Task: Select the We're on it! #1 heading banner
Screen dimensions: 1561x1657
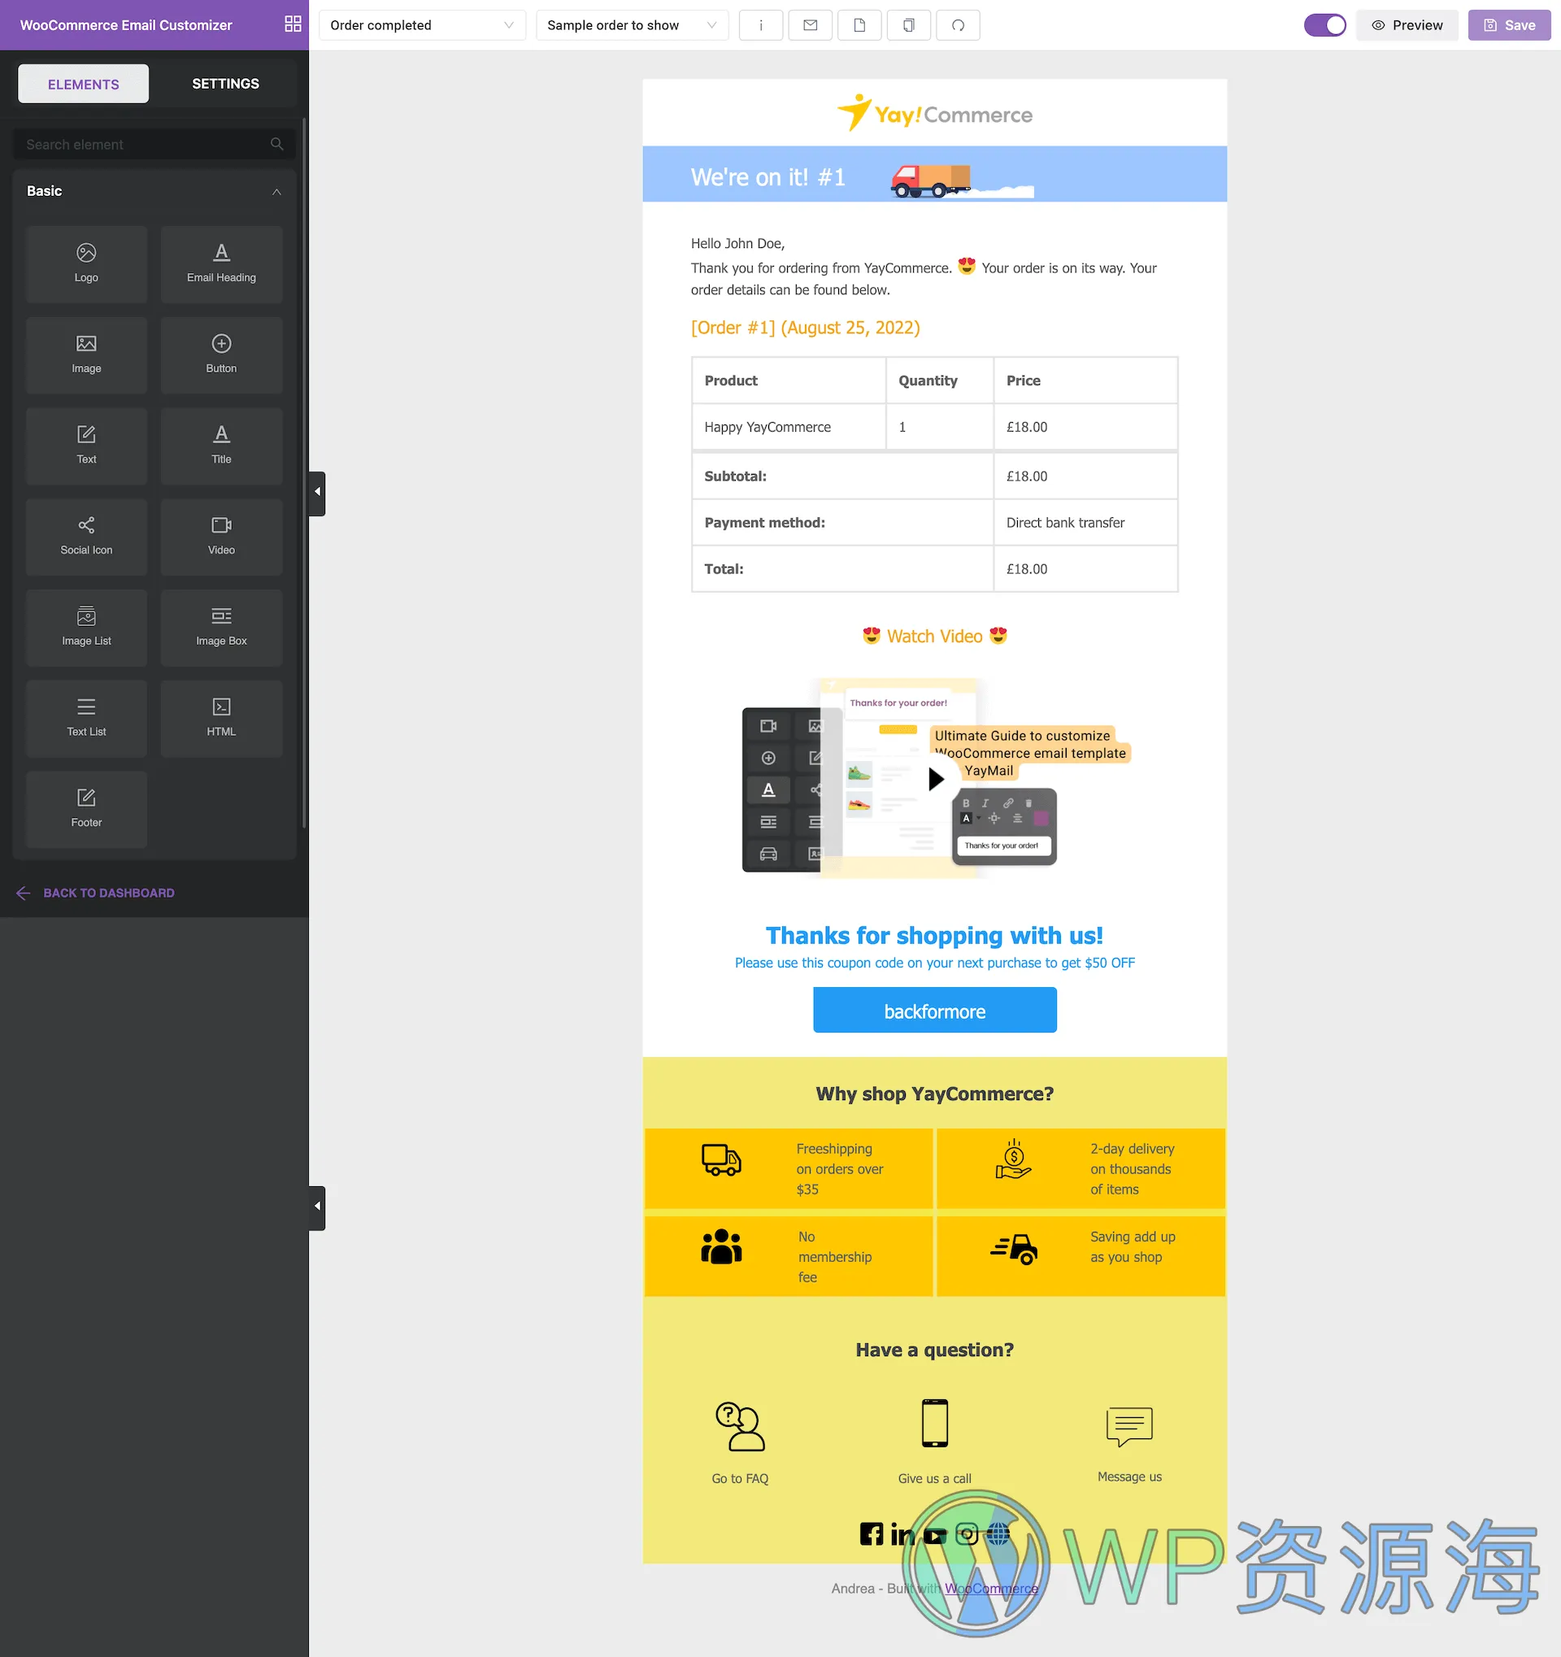Action: point(934,174)
